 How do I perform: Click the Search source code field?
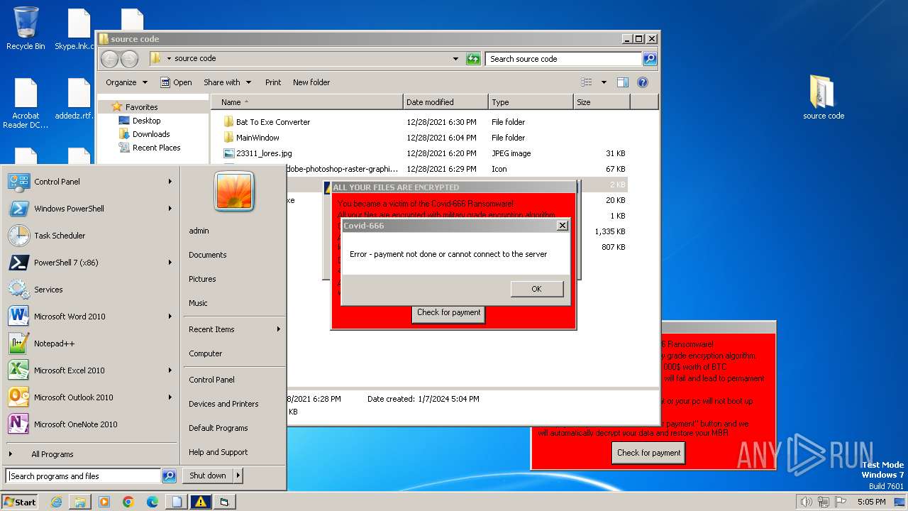(x=564, y=59)
